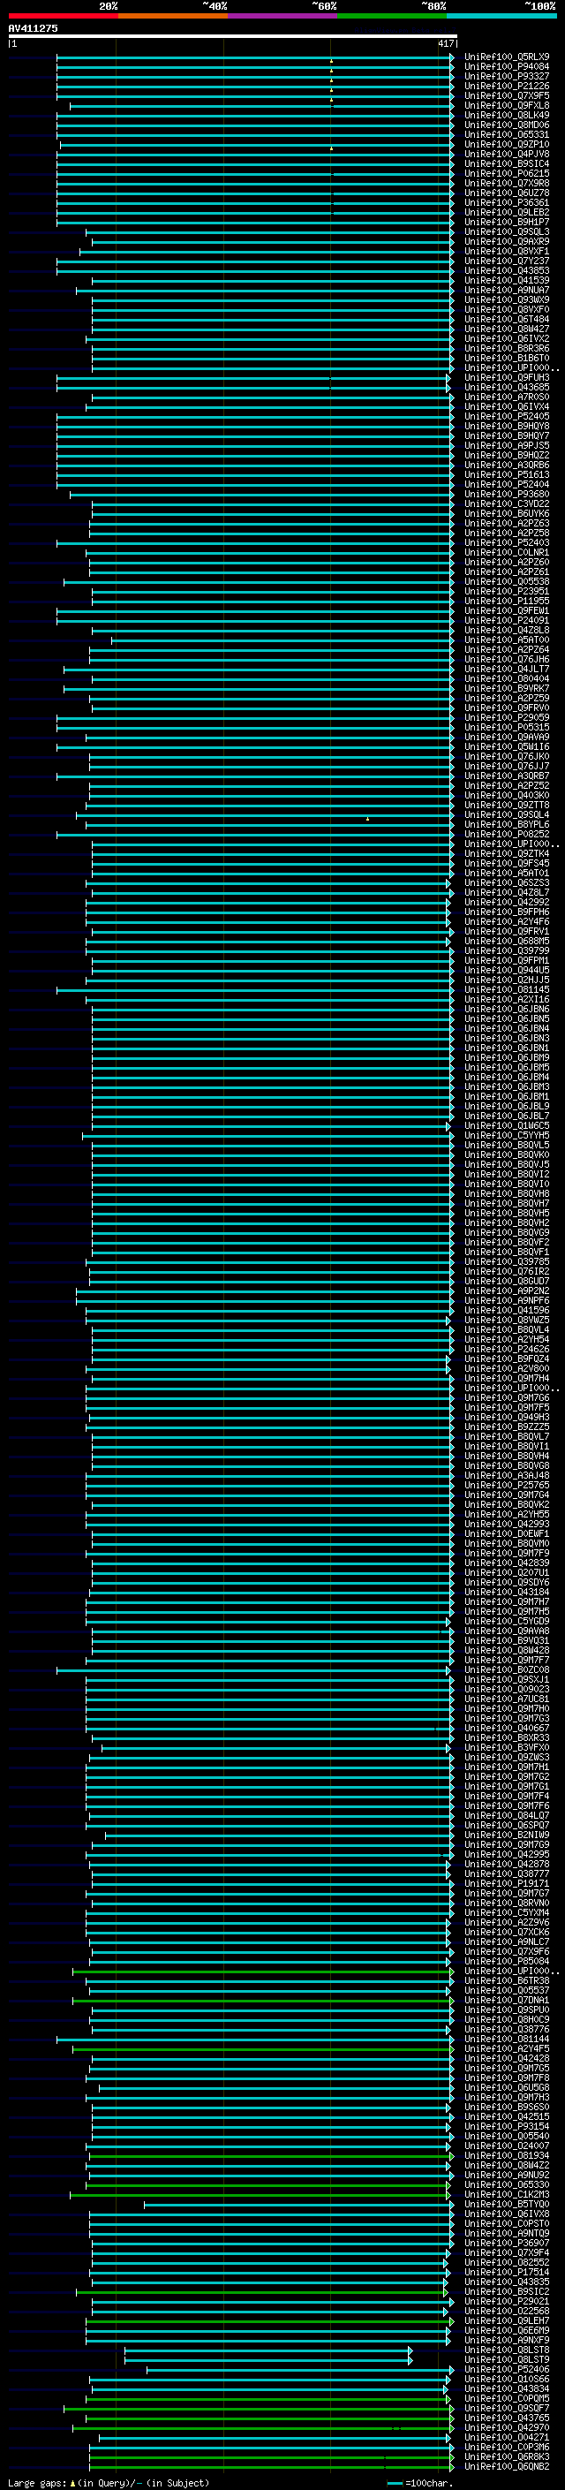The image size is (565, 2490).
Task: Select hit label UniRef100_Q8LST8
Action: pos(507,2350)
